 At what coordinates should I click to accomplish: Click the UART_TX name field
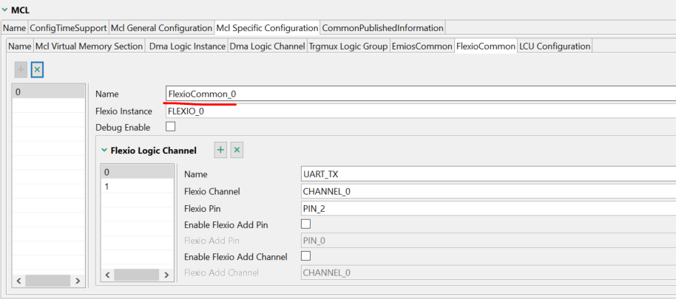click(488, 174)
